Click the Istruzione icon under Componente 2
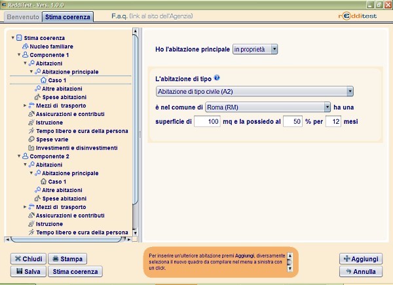Image resolution: width=393 pixels, height=285 pixels. click(31, 223)
